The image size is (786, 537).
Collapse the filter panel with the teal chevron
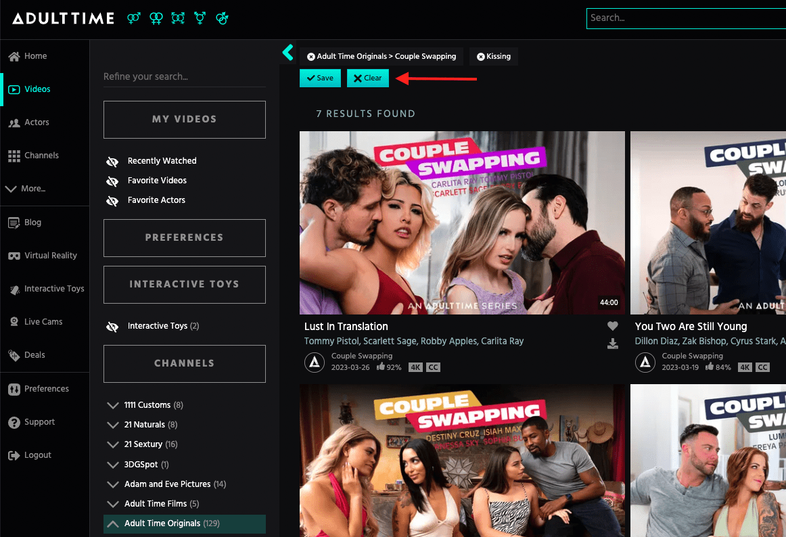(287, 52)
